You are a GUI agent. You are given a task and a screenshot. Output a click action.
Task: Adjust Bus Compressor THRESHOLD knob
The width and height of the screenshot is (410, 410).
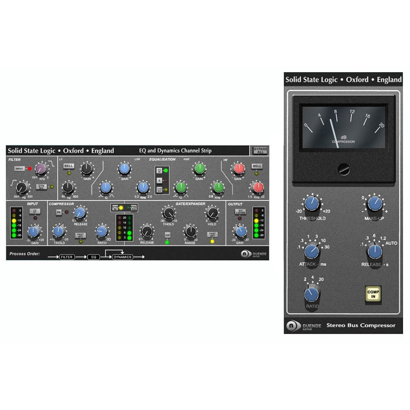point(312,203)
